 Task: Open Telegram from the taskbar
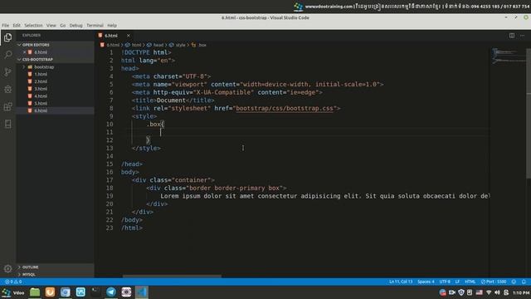(111, 292)
